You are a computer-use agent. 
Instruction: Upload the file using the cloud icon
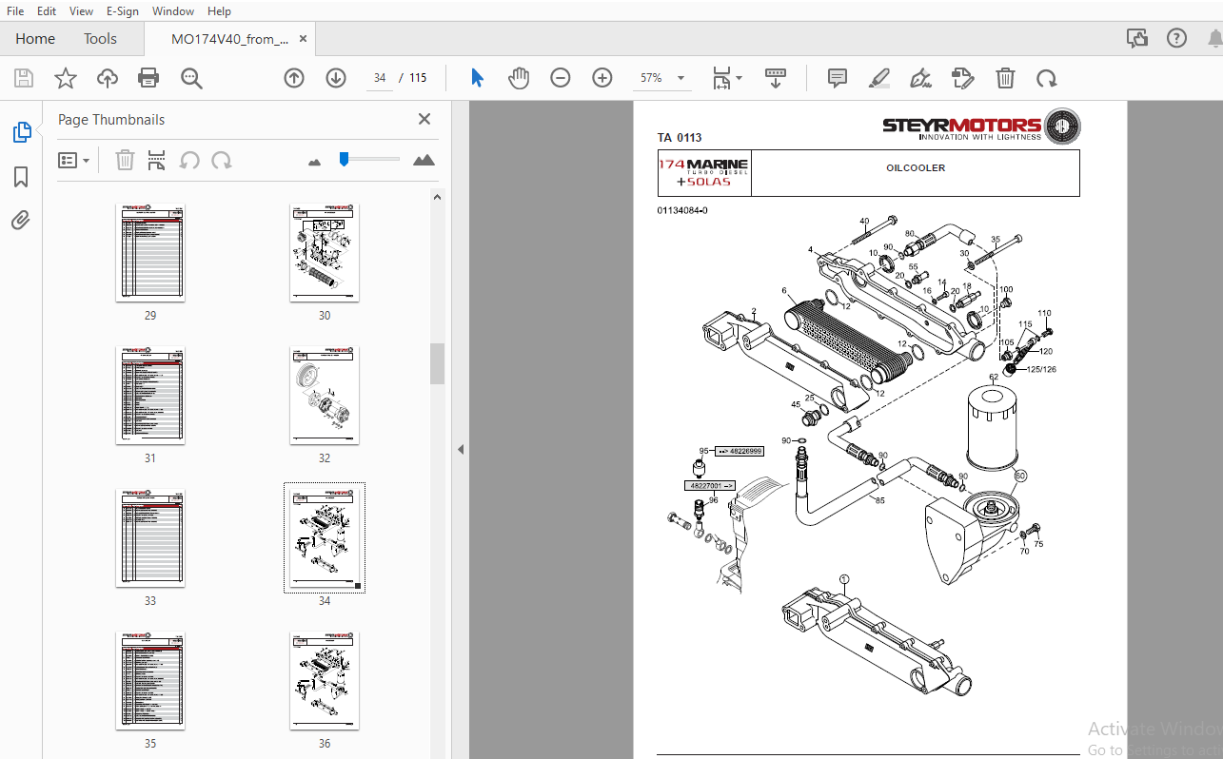tap(108, 78)
